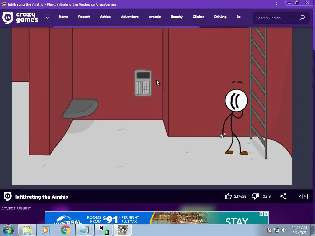Open the .io games category
This screenshot has width=315, height=236.
(x=238, y=17)
